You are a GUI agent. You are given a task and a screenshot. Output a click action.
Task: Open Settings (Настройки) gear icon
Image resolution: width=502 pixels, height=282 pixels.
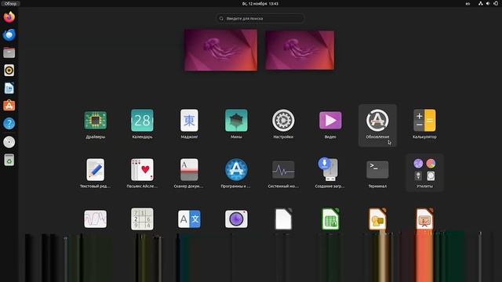tap(283, 121)
